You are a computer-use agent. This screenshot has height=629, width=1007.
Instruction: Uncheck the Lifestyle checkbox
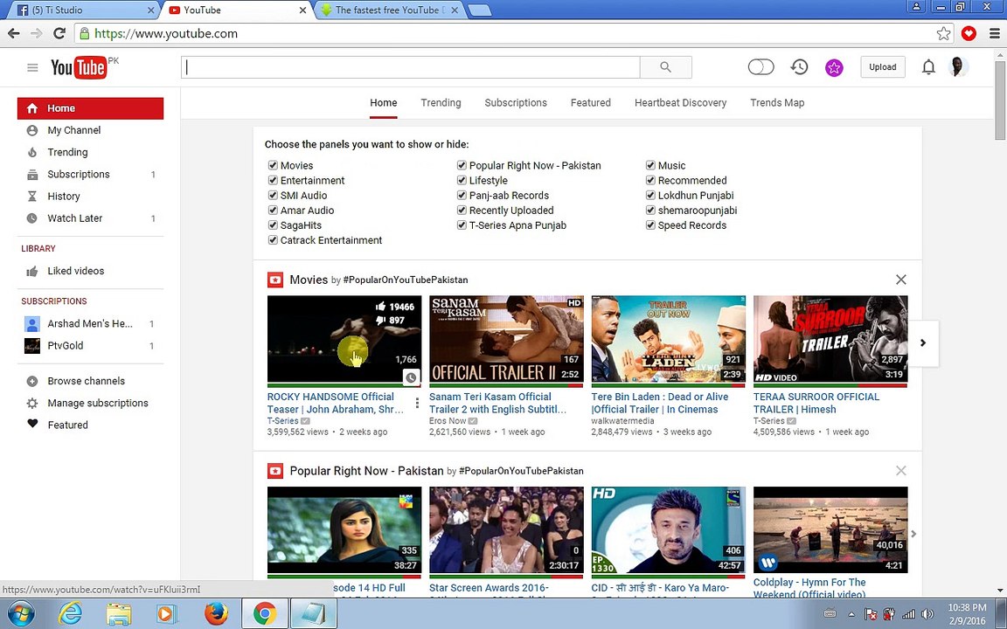(462, 180)
